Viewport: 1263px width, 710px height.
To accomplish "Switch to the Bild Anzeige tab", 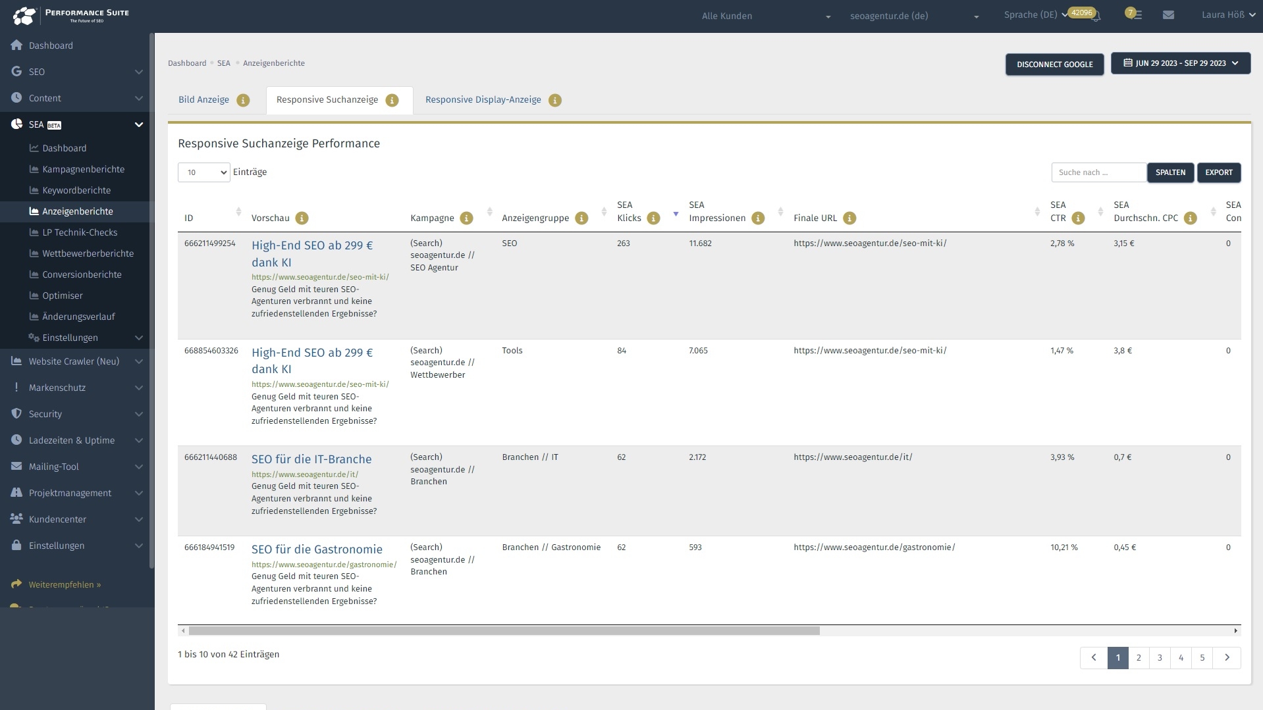I will point(203,99).
